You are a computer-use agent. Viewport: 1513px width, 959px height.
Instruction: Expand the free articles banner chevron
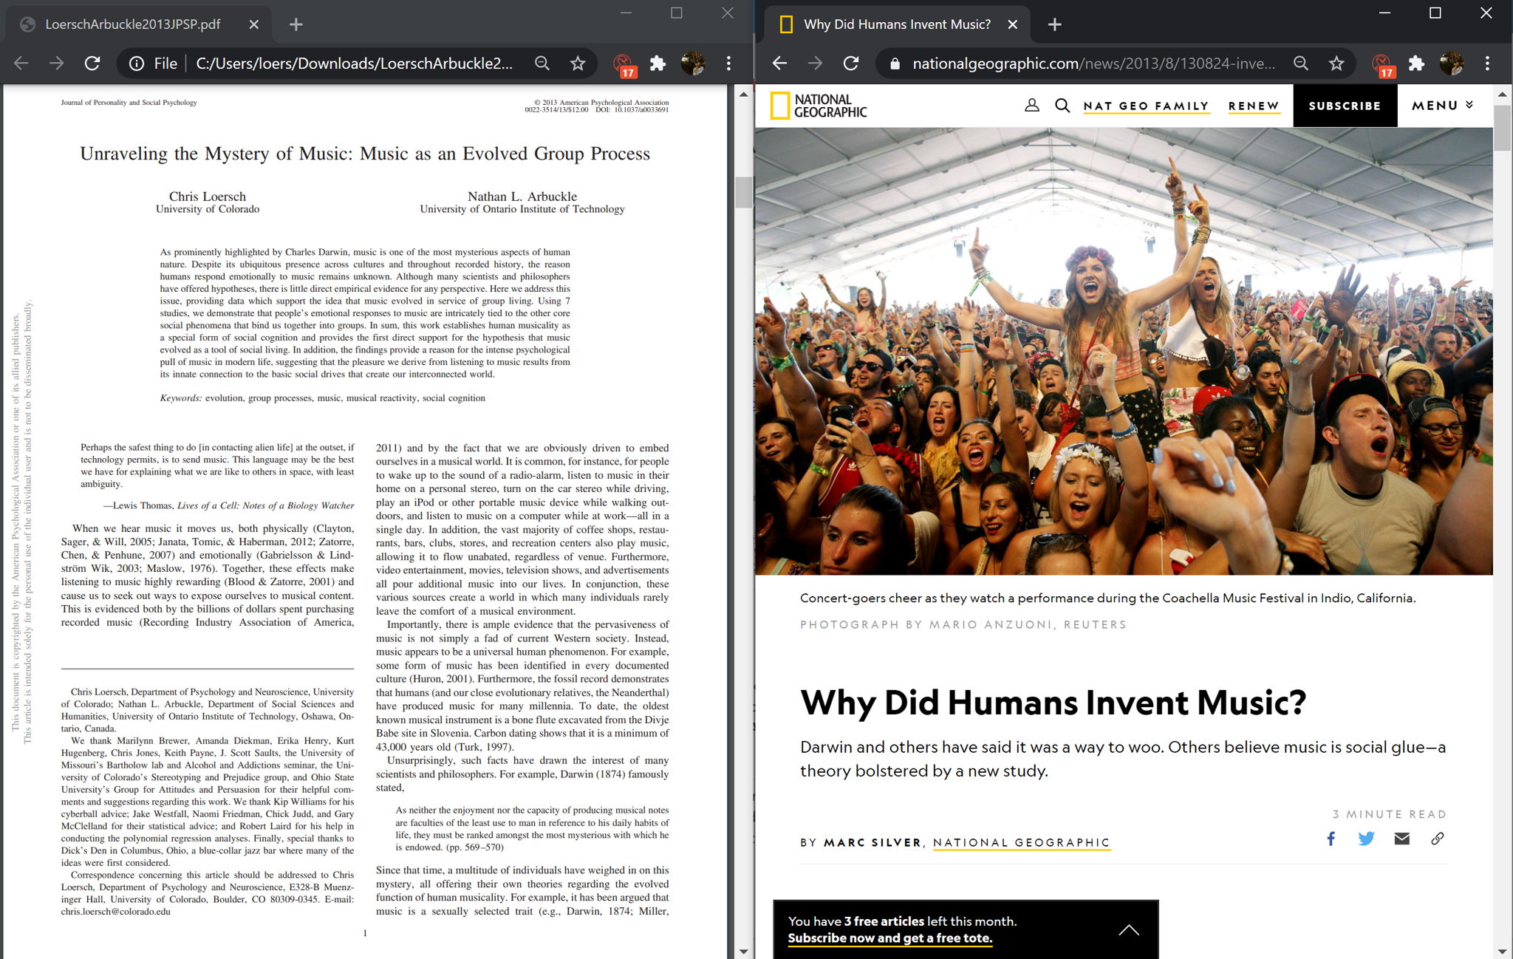pyautogui.click(x=1129, y=930)
